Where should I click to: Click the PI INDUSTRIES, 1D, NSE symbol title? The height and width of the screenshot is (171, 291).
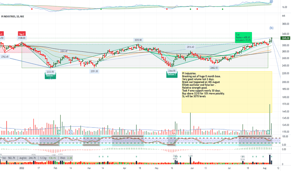pyautogui.click(x=12, y=16)
